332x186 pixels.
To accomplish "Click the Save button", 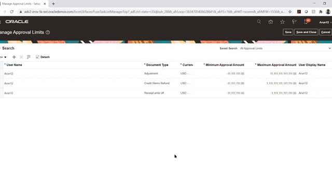I will [x=288, y=32].
